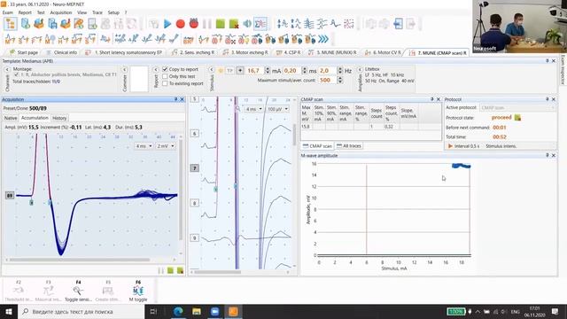Viewport: 567px width, 319px height.
Task: Click the stimulus current value field 16,7
Action: point(254,71)
